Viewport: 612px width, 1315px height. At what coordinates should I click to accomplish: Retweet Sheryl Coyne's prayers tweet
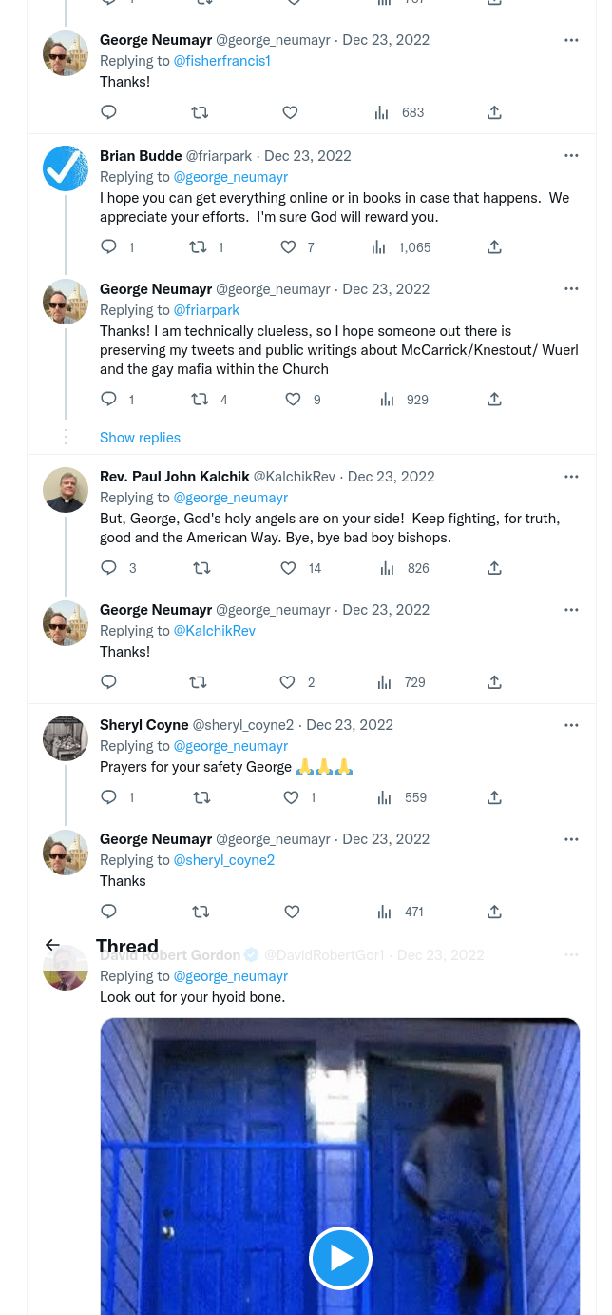(201, 797)
